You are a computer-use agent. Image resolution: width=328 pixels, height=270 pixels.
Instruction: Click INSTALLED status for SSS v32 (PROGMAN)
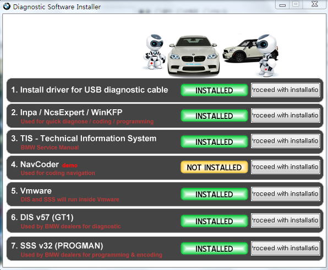coord(214,249)
